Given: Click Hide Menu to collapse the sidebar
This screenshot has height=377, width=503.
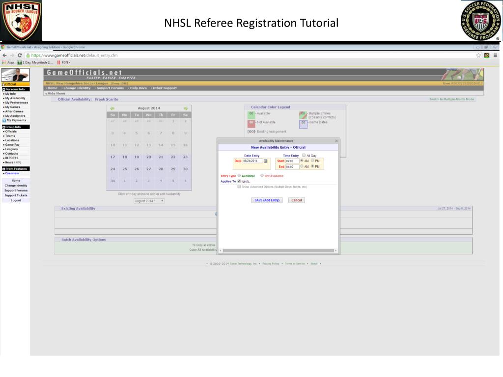Looking at the screenshot, I should (55, 93).
